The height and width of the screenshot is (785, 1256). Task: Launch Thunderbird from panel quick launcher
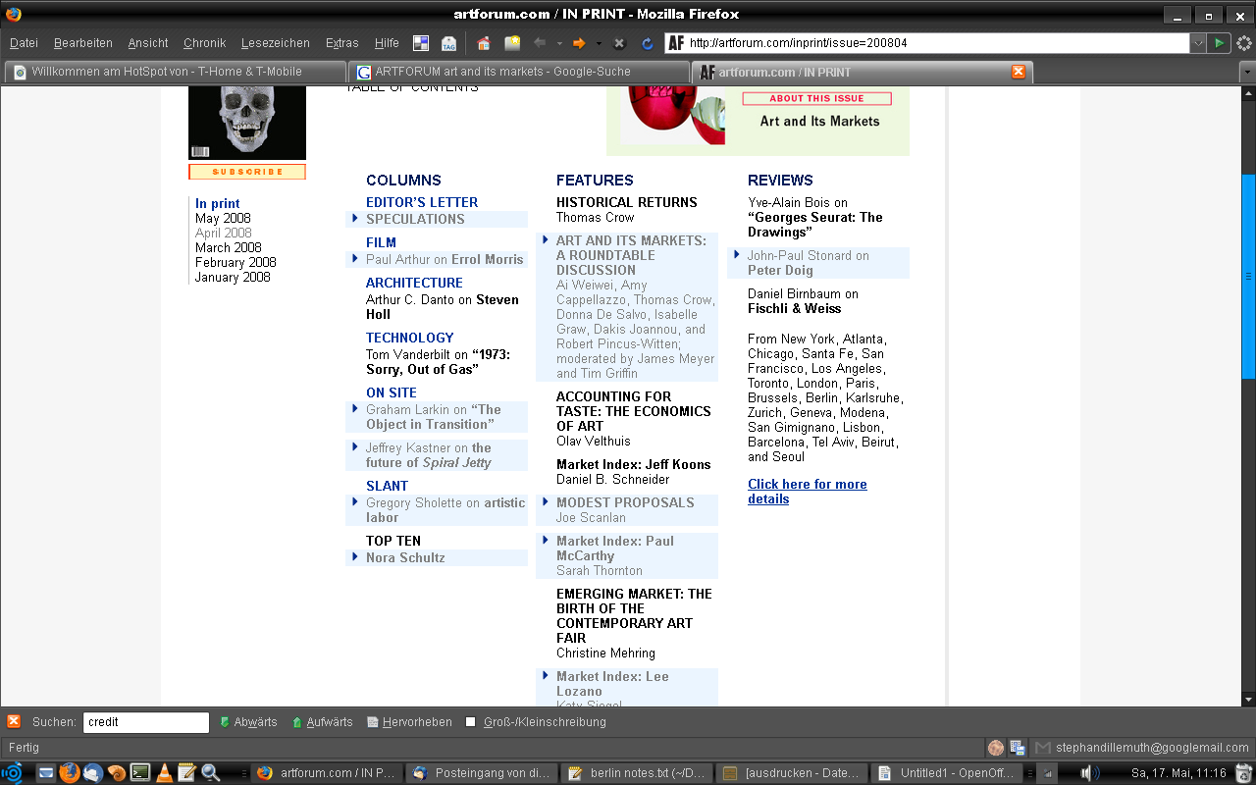pos(93,772)
